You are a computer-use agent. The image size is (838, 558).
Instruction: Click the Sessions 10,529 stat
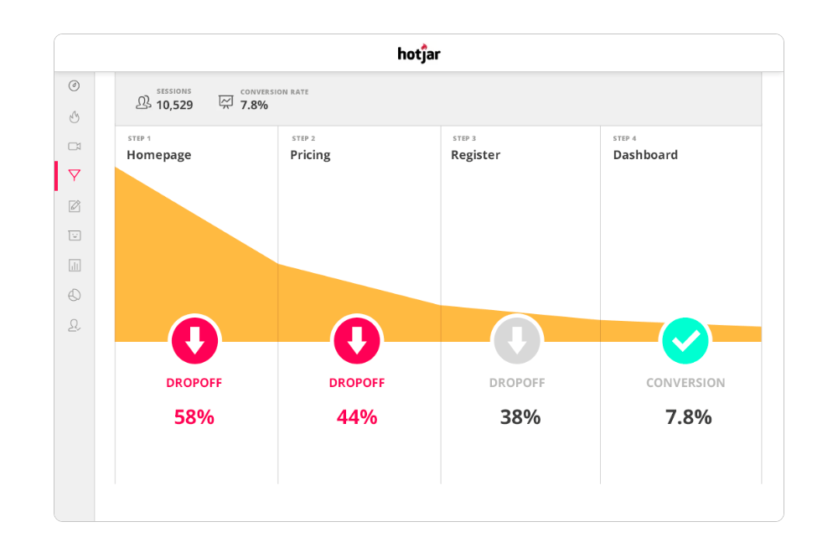tap(174, 106)
